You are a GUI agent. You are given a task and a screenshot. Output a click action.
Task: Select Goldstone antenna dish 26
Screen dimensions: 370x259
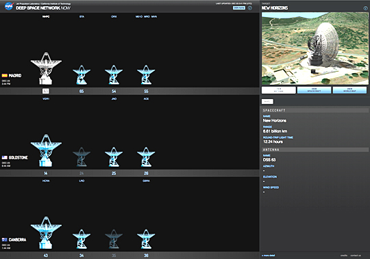point(146,156)
